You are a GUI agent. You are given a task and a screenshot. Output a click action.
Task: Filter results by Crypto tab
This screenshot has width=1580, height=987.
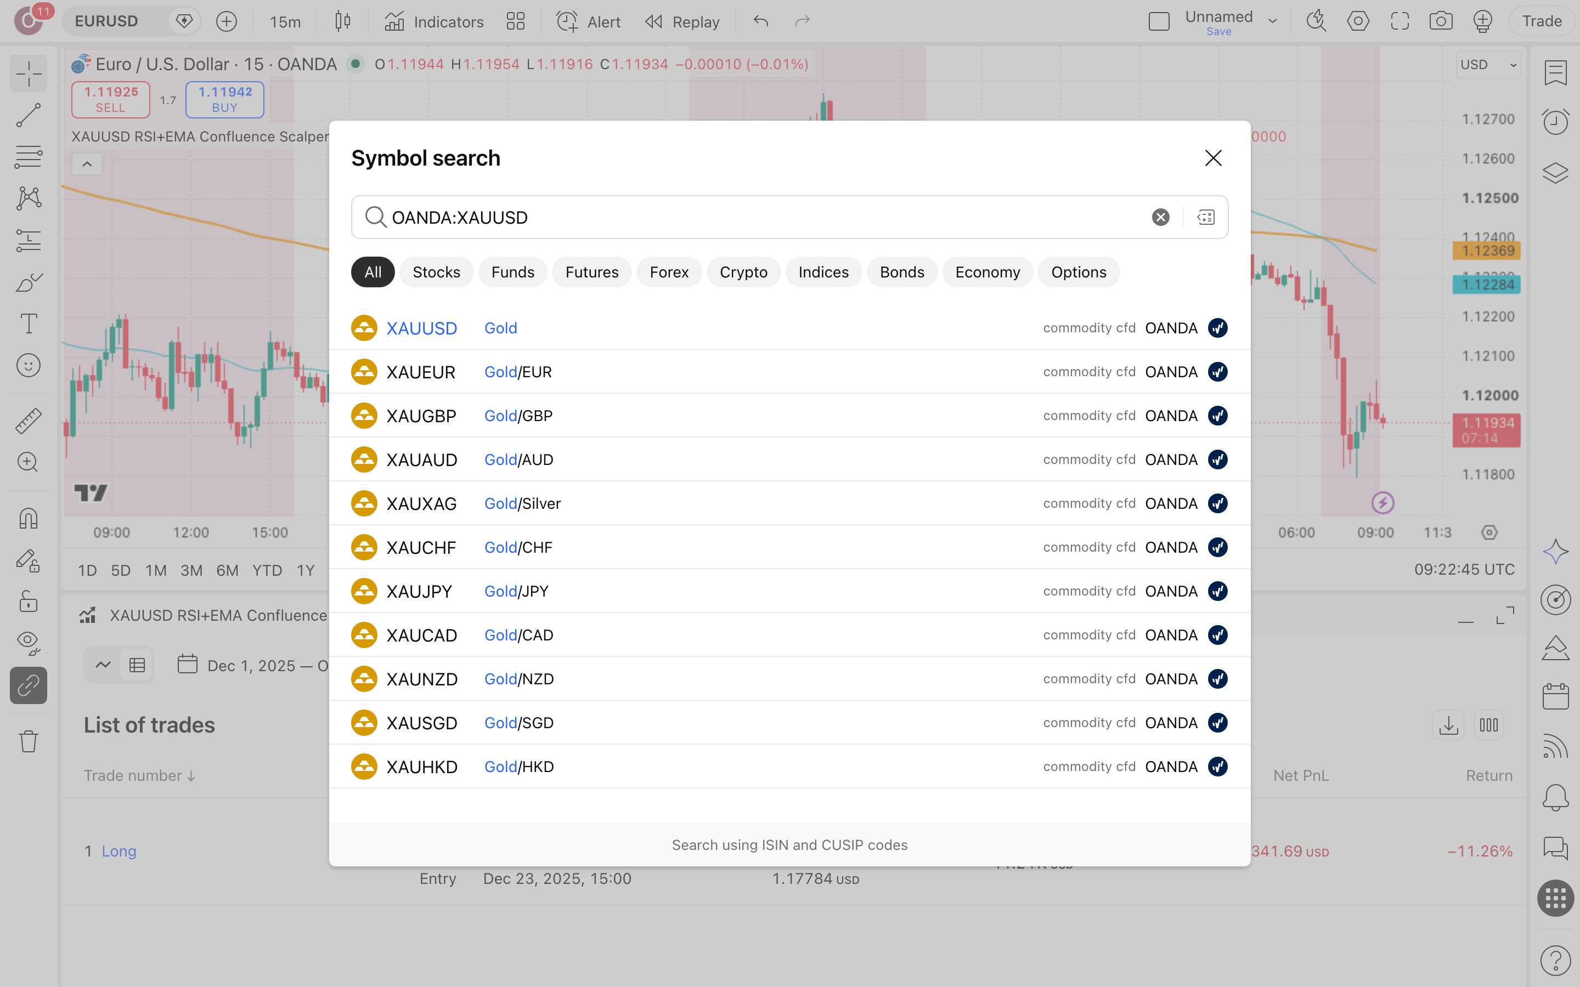coord(743,272)
